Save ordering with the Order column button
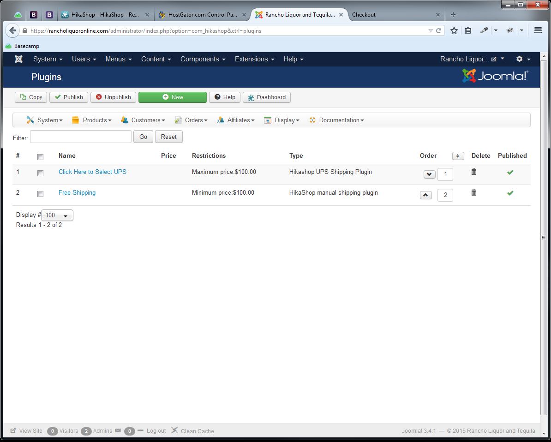Screen dimensions: 551x442 458,155
